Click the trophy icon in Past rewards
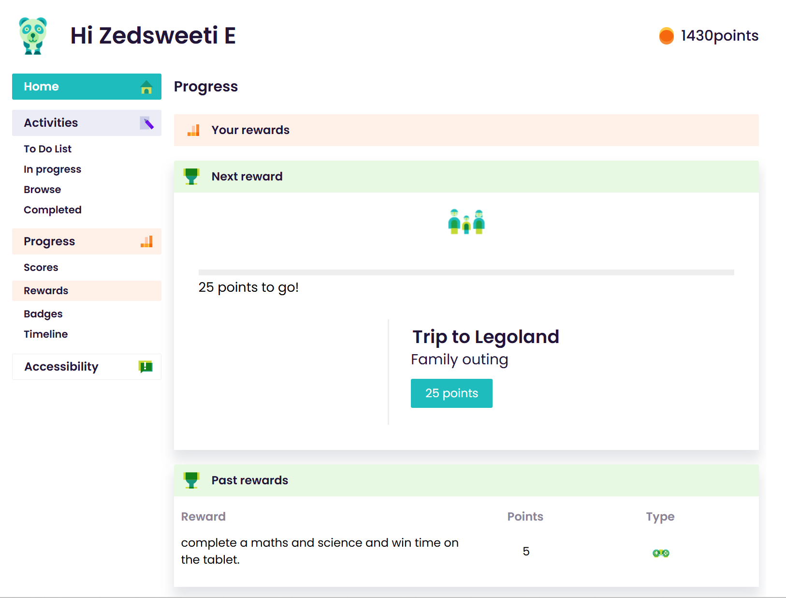The width and height of the screenshot is (786, 598). pyautogui.click(x=191, y=480)
